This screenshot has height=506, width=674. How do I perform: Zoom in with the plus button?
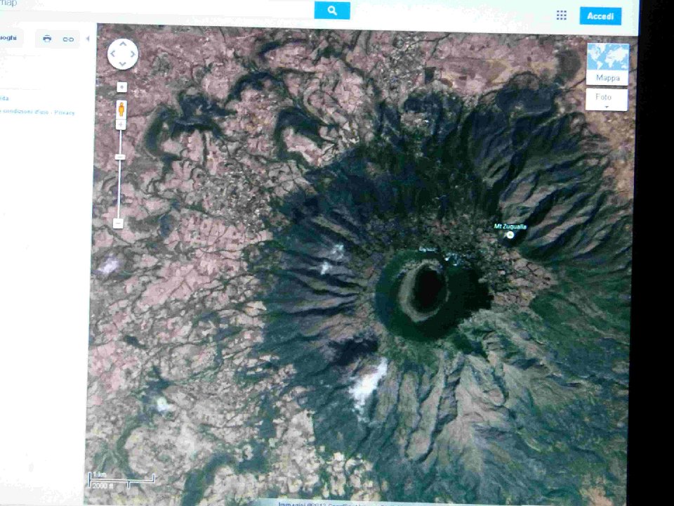[121, 125]
